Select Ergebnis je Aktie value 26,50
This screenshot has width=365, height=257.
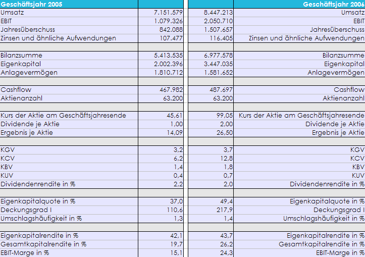tap(225, 133)
